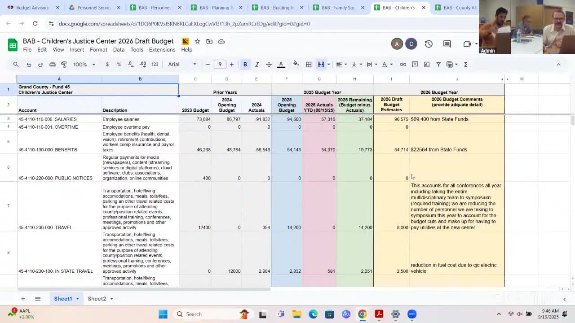Click the paint format roller icon
575x323 pixels.
64,65
